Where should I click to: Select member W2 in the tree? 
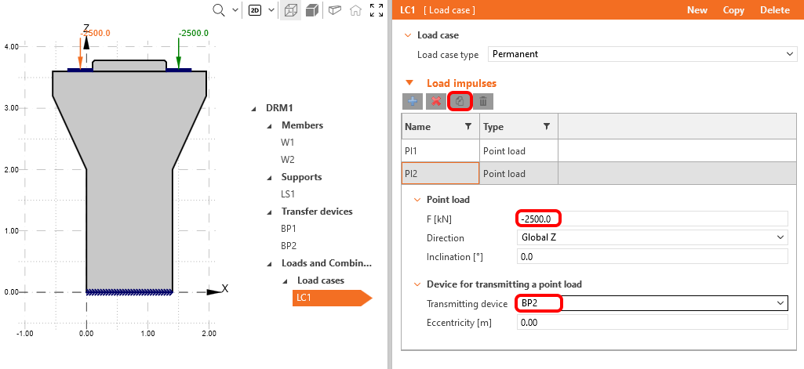coord(288,160)
